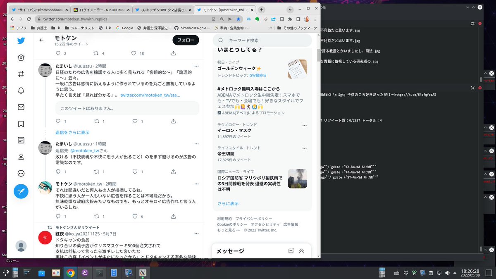Go back with arrow beside モトケン header
Image resolution: width=496 pixels, height=279 pixels.
coord(41,40)
